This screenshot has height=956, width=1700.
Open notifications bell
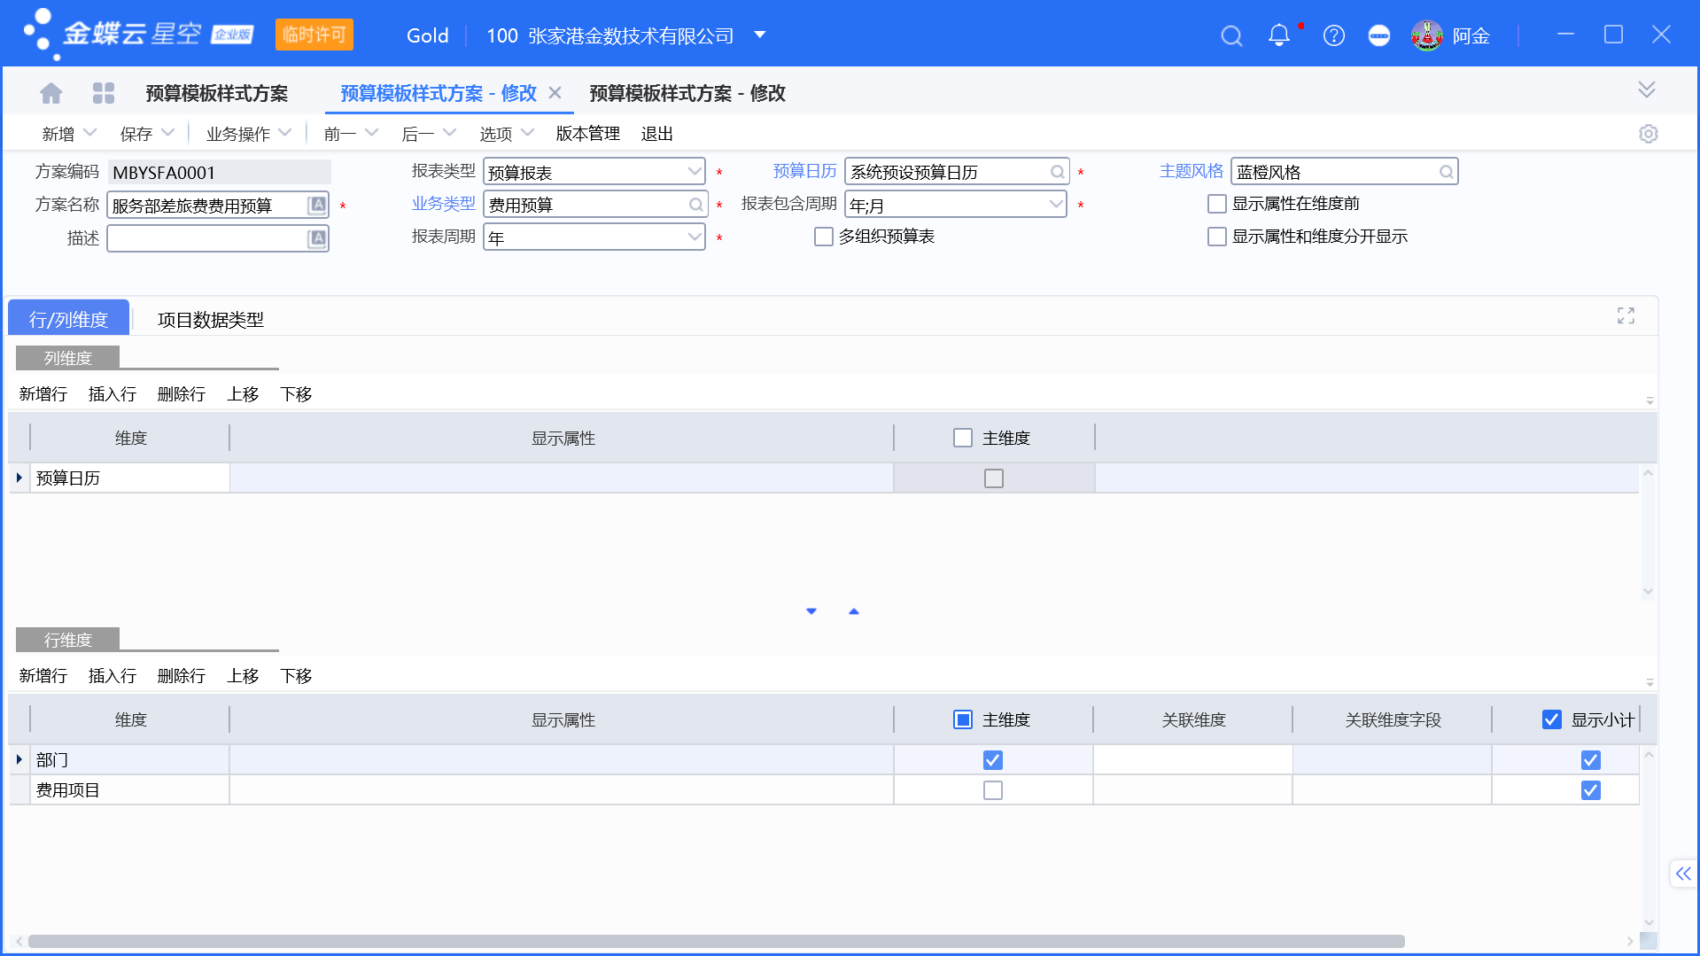pyautogui.click(x=1278, y=35)
